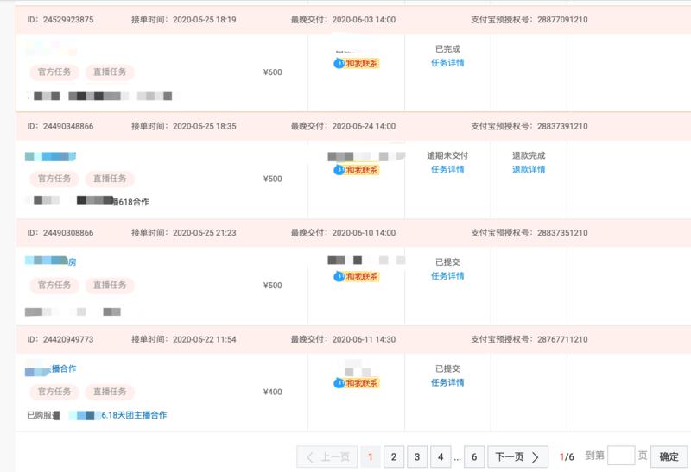Open 任务详情 for the ¥500 已提交 order
This screenshot has width=691, height=472.
pyautogui.click(x=447, y=276)
